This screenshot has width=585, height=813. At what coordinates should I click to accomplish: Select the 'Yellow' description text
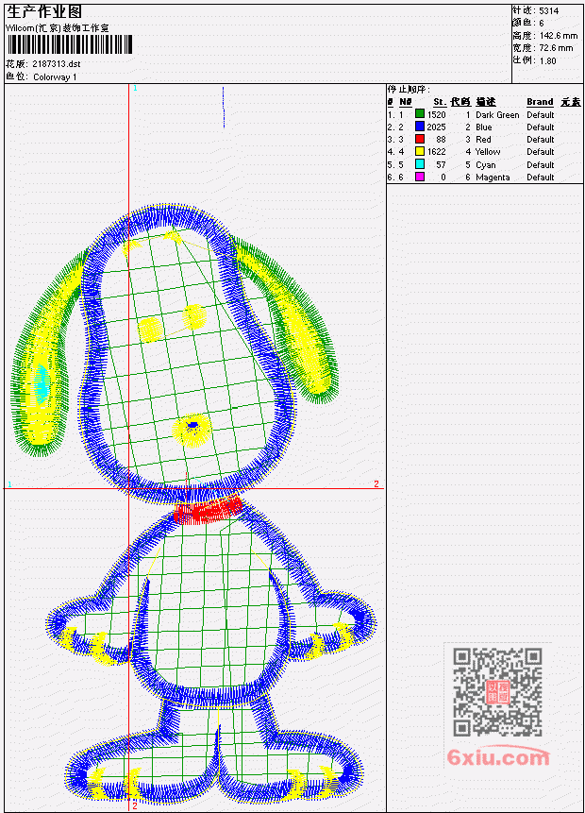[x=488, y=152]
